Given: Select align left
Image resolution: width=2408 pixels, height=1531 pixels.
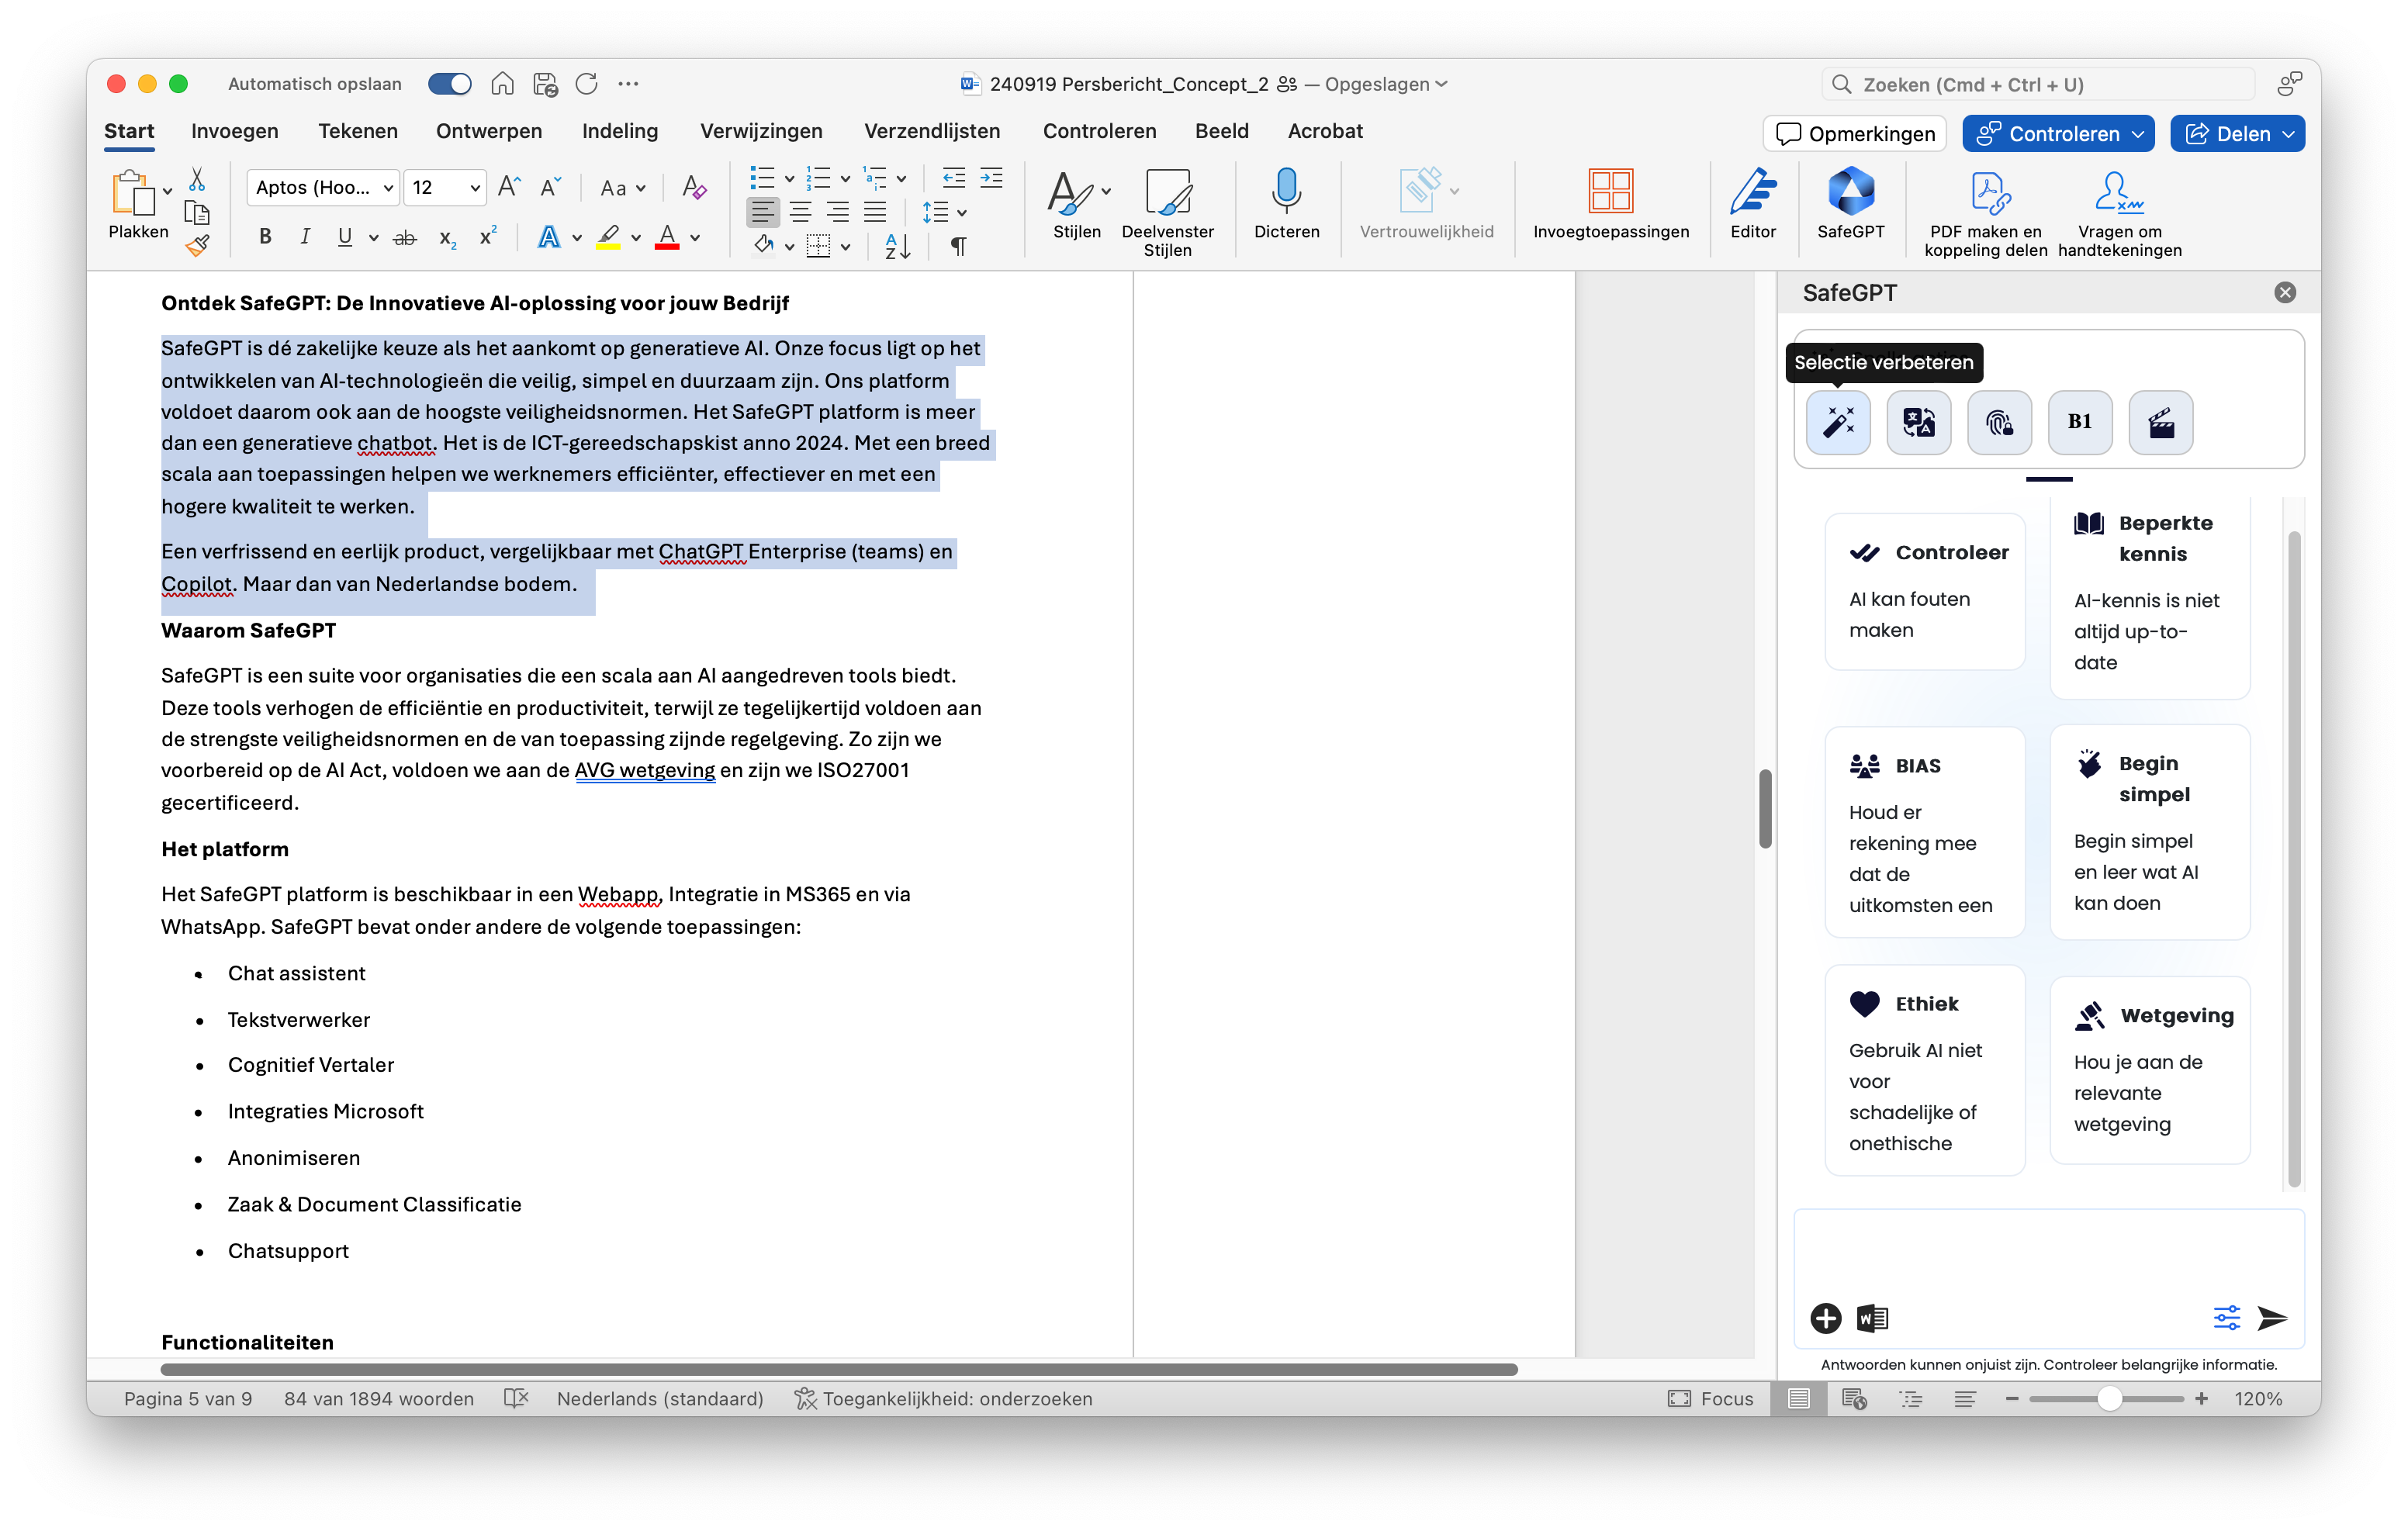Looking at the screenshot, I should (763, 213).
